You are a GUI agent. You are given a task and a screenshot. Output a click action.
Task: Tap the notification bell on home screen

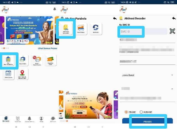[x=55, y=9]
